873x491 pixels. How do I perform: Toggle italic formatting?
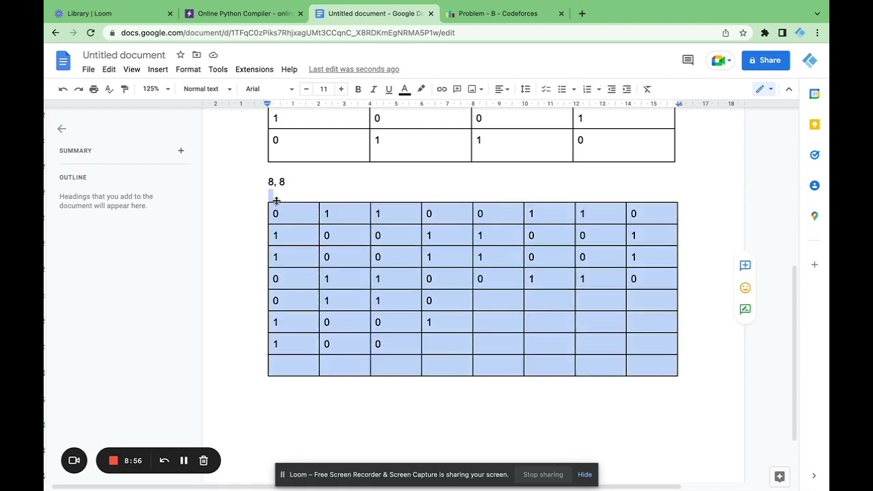pos(373,89)
